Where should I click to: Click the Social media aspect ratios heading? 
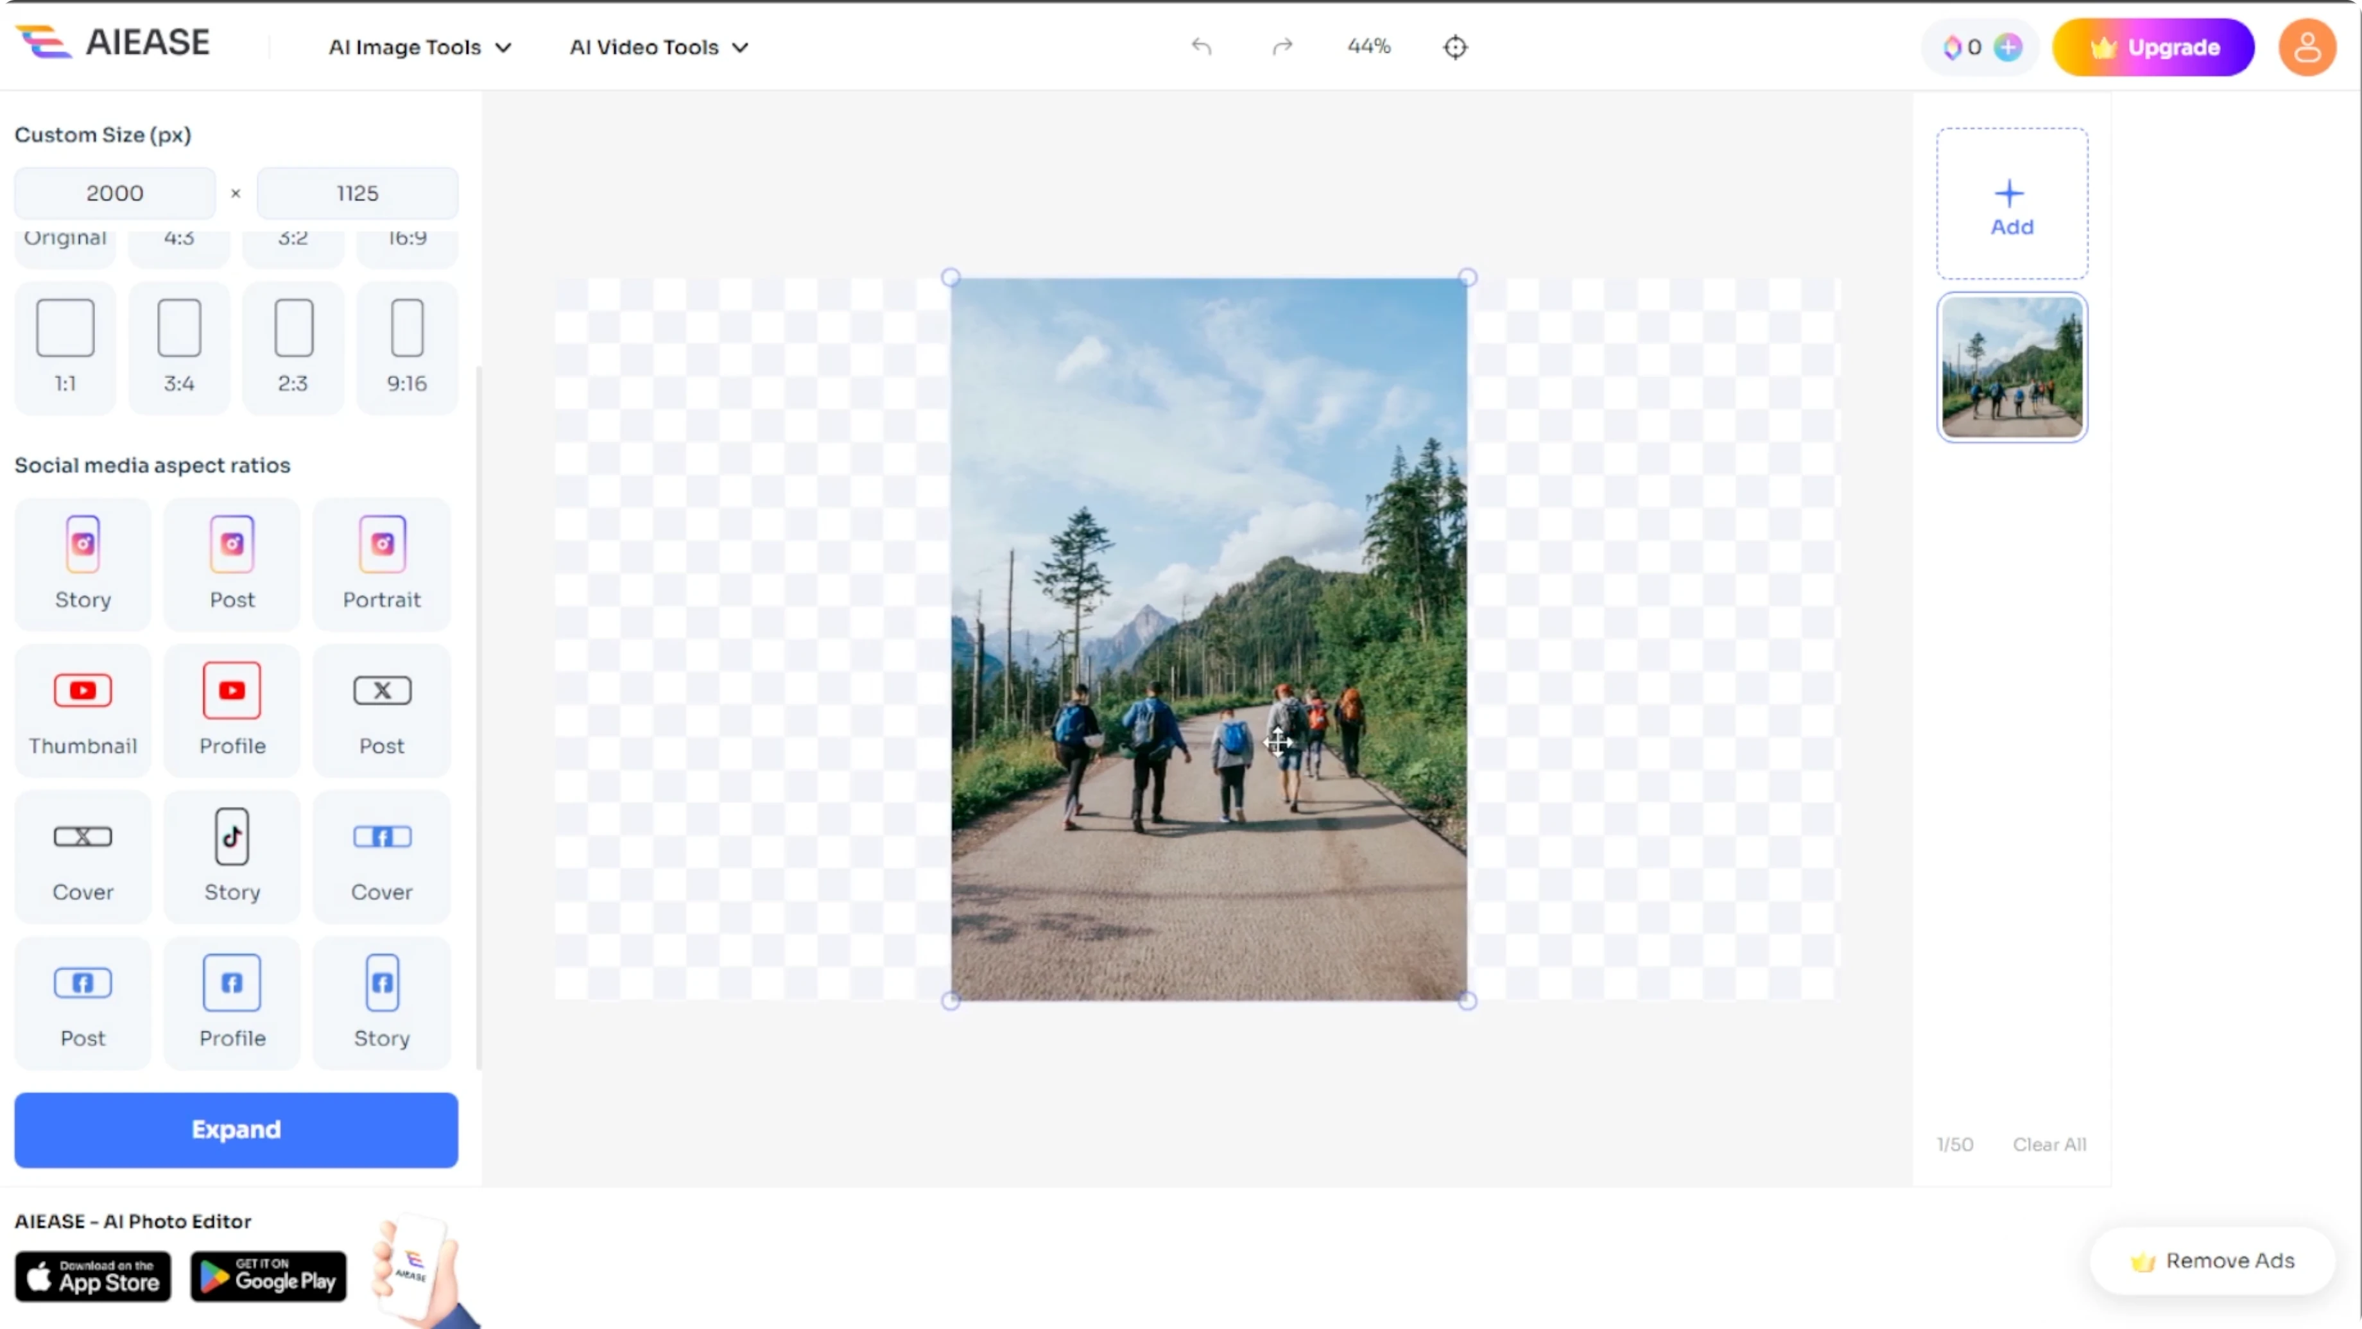click(x=152, y=465)
